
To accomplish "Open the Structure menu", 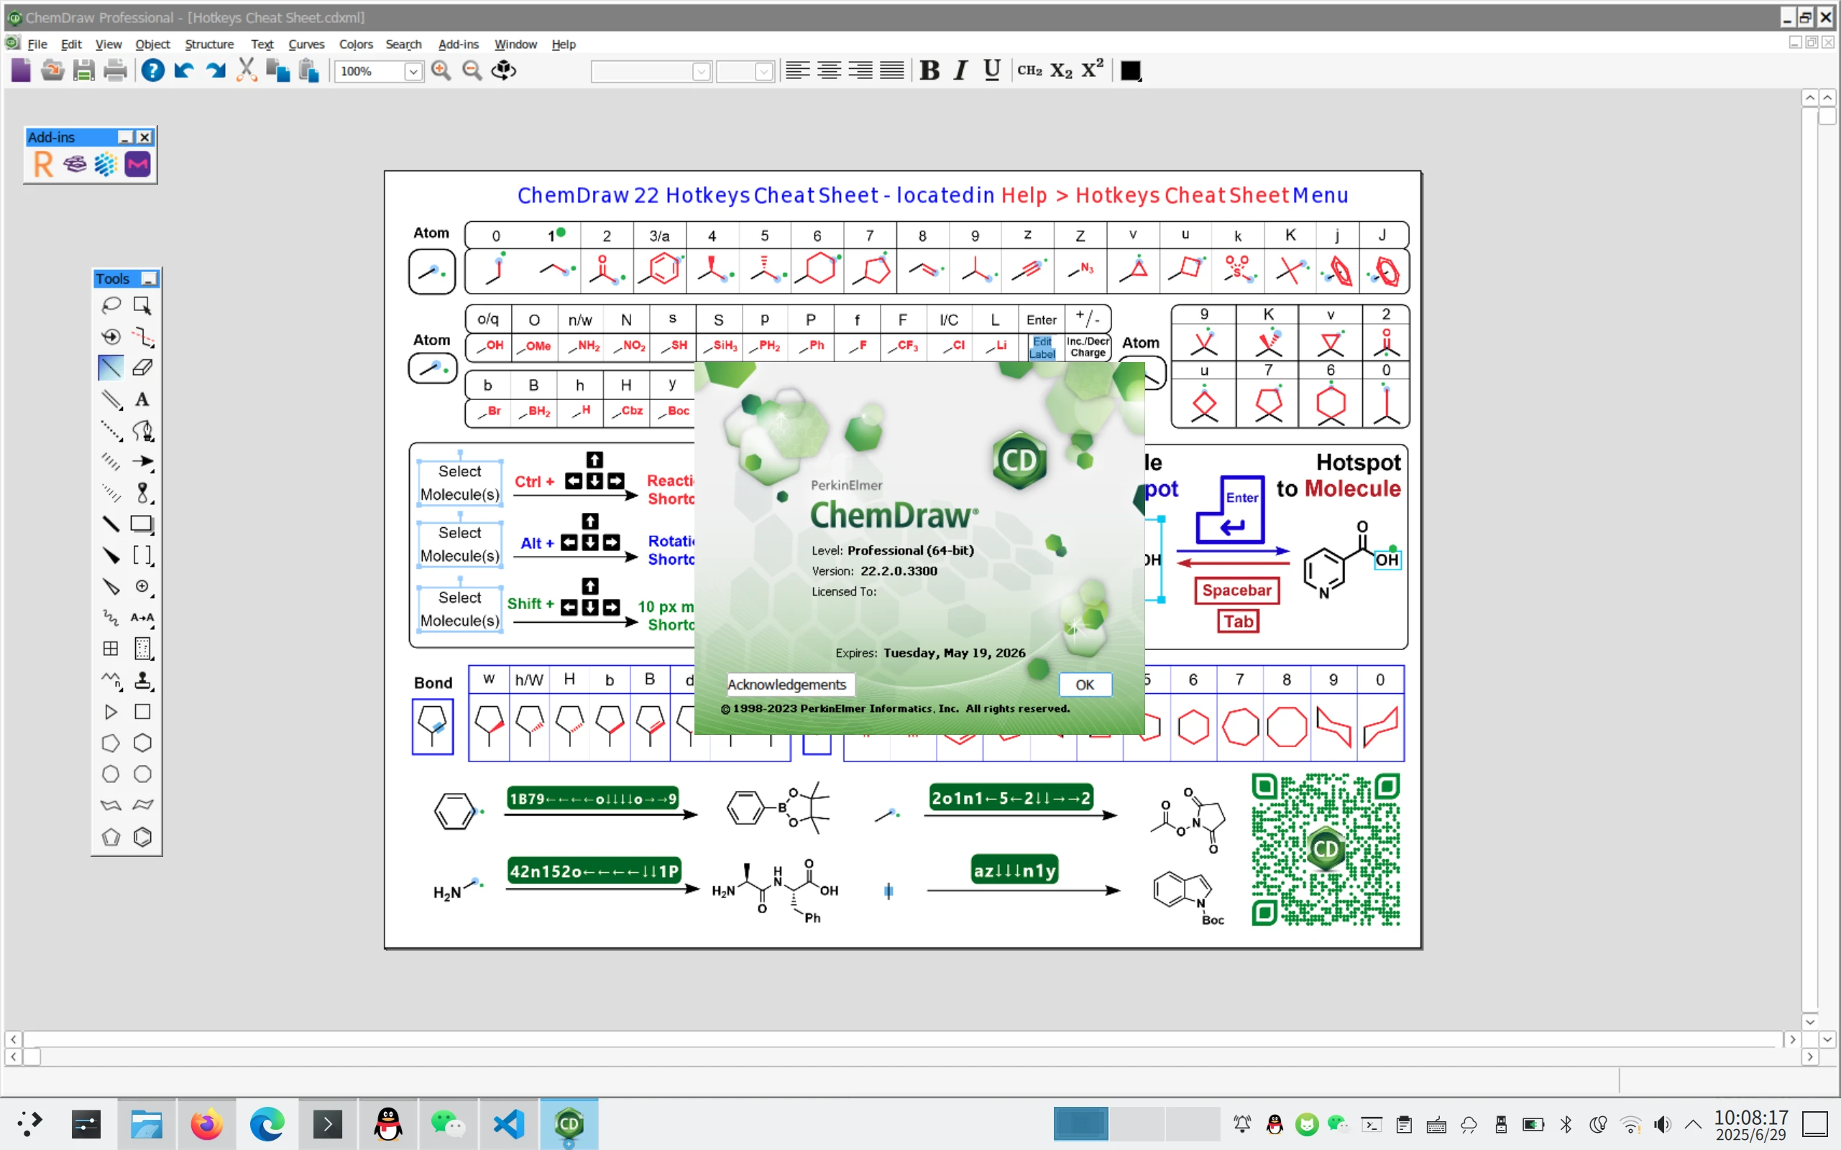I will (209, 44).
